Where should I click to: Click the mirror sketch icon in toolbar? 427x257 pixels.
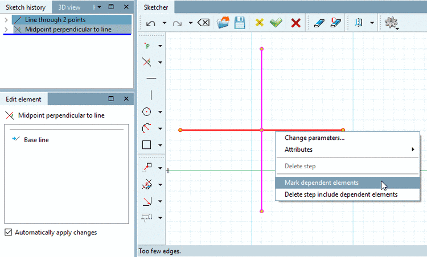click(358, 23)
